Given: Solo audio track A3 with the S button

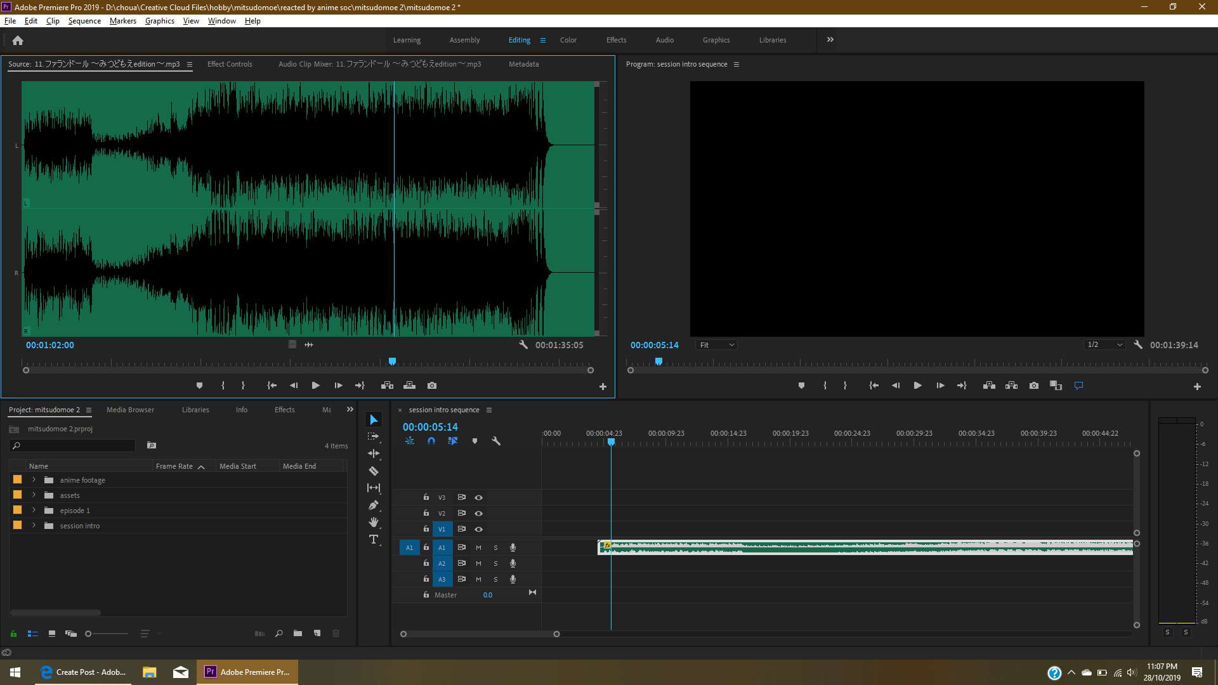Looking at the screenshot, I should [495, 579].
